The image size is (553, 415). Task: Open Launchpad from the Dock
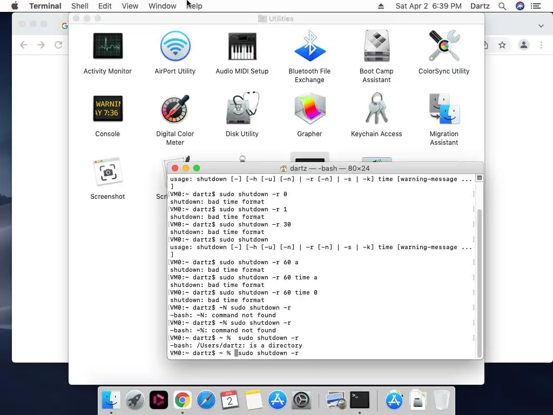point(134,400)
